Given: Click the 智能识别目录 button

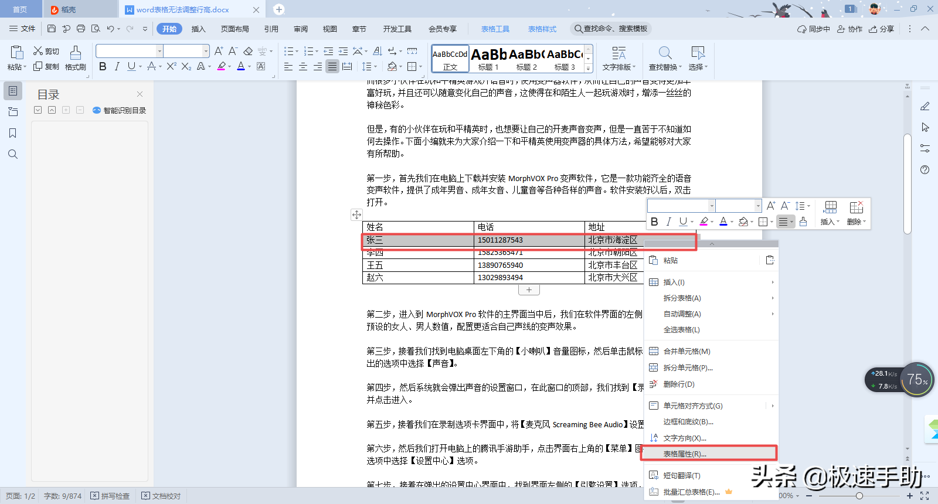Looking at the screenshot, I should pyautogui.click(x=119, y=110).
